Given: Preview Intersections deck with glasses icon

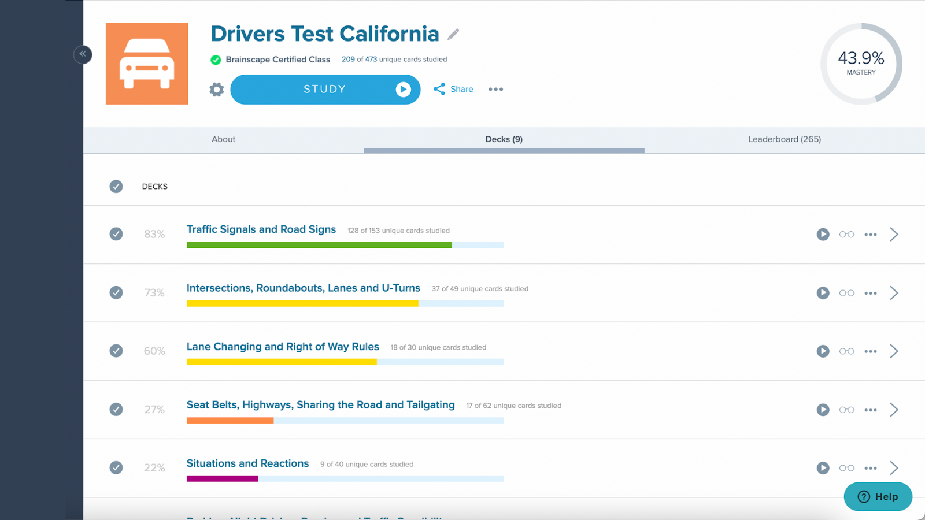Looking at the screenshot, I should click(x=846, y=293).
